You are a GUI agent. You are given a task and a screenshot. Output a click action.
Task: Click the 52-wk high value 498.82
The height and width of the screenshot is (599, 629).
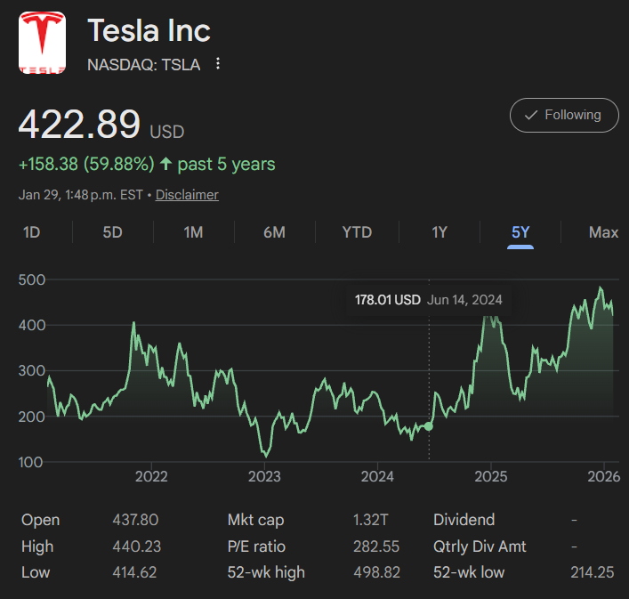(x=376, y=572)
